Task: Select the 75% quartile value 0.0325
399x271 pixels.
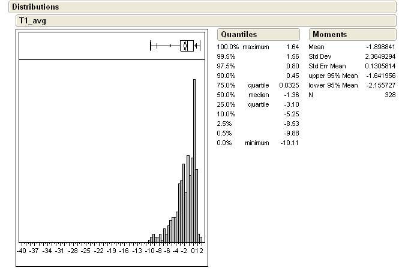Action: tap(288, 85)
